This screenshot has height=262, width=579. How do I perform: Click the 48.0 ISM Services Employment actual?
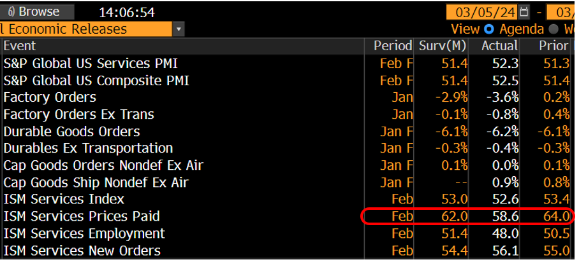[505, 233]
